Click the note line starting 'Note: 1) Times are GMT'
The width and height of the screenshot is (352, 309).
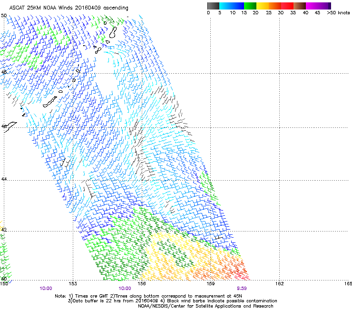(x=148, y=296)
